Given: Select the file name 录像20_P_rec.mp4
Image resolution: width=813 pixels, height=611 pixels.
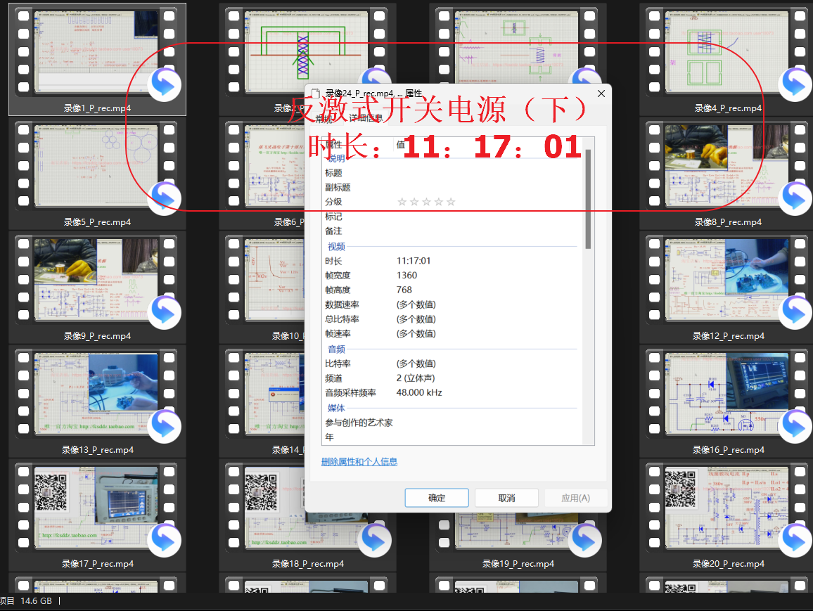Looking at the screenshot, I should tap(728, 563).
